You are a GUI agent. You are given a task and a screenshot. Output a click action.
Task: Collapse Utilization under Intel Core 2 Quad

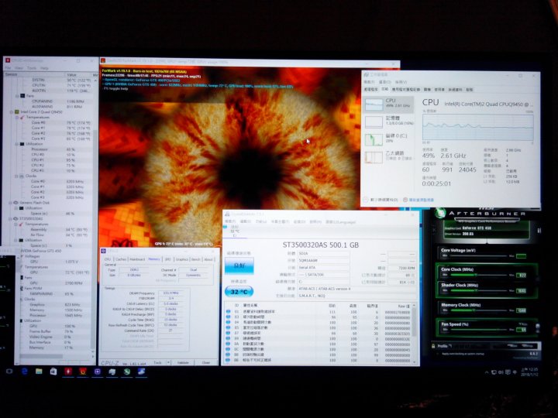pyautogui.click(x=17, y=144)
